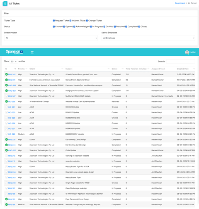Uncheck the Incident Ticket checkbox
Image resolution: width=199 pixels, height=209 pixels.
click(70, 21)
